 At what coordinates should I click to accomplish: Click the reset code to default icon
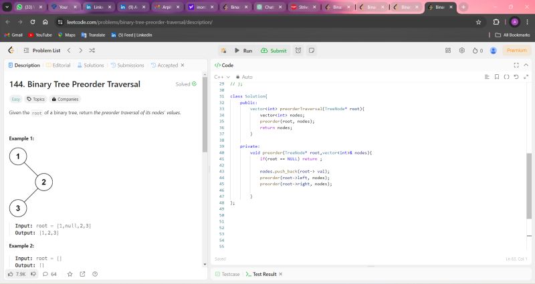coord(515,77)
